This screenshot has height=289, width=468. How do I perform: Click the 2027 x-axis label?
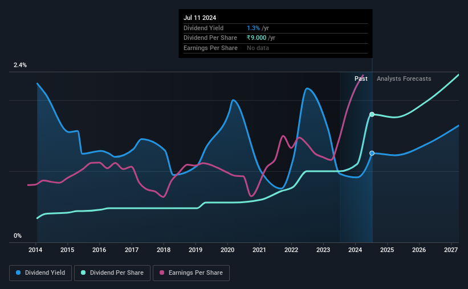pos(451,250)
